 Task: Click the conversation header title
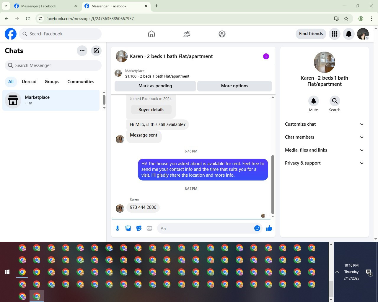[171, 56]
